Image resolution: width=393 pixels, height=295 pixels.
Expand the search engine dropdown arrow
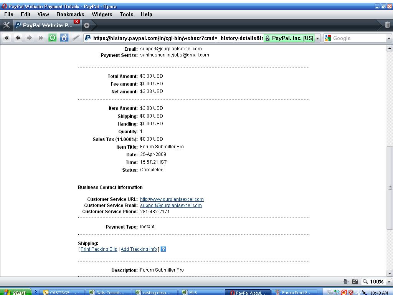click(389, 38)
